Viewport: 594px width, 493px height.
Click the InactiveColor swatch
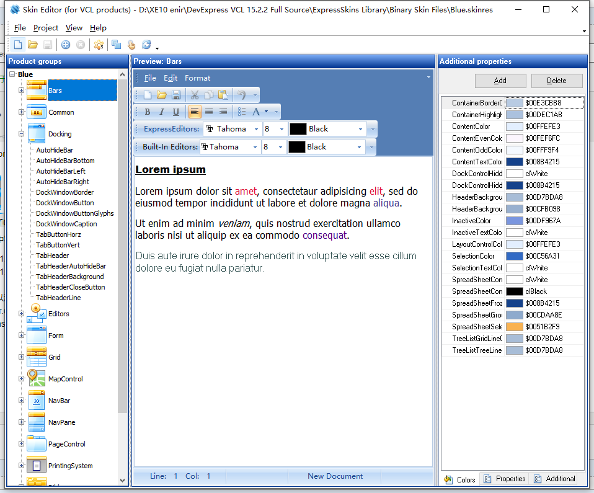pyautogui.click(x=515, y=221)
